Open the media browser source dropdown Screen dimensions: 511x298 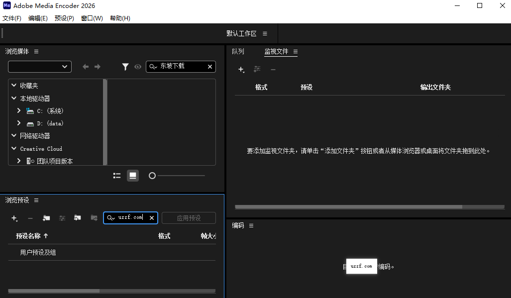39,66
